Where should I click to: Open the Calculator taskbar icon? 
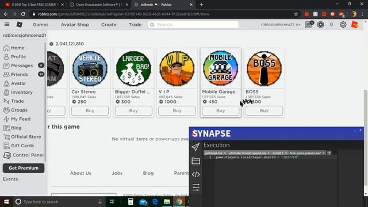pos(131,202)
